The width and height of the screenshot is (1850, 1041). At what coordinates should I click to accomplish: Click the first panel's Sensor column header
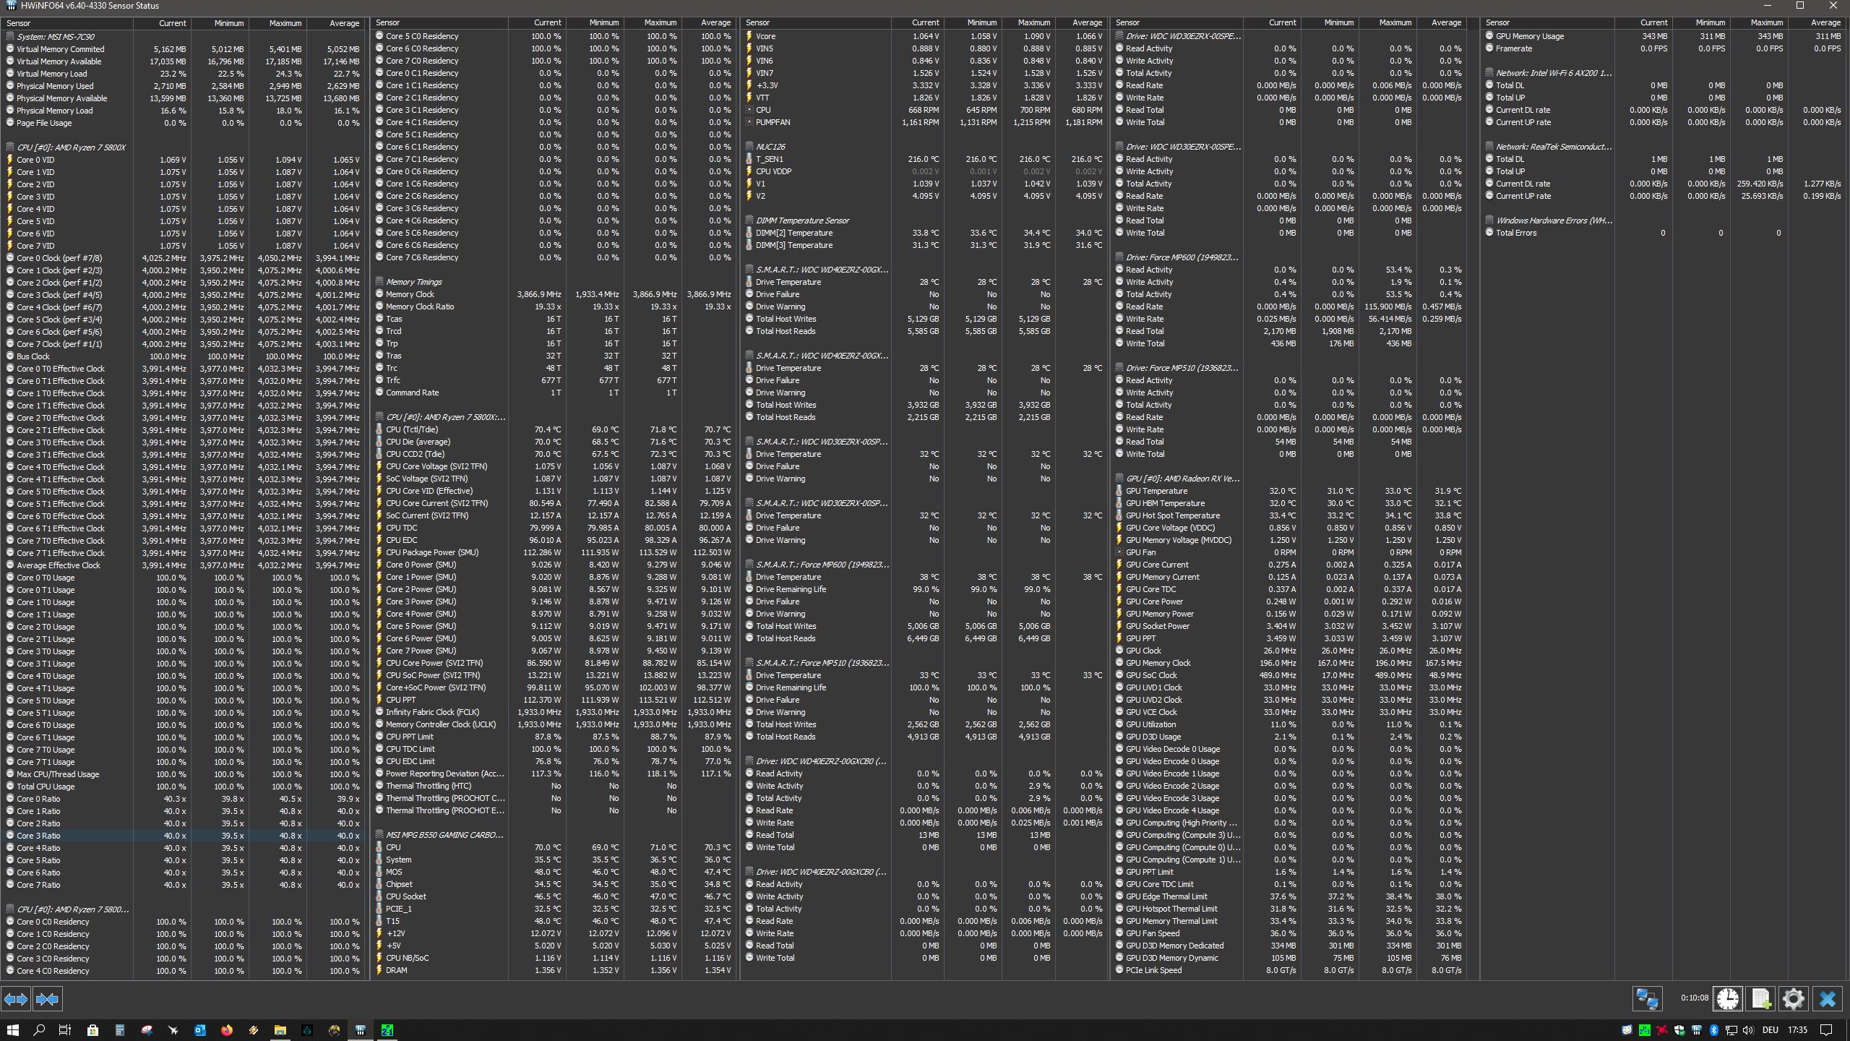(19, 23)
